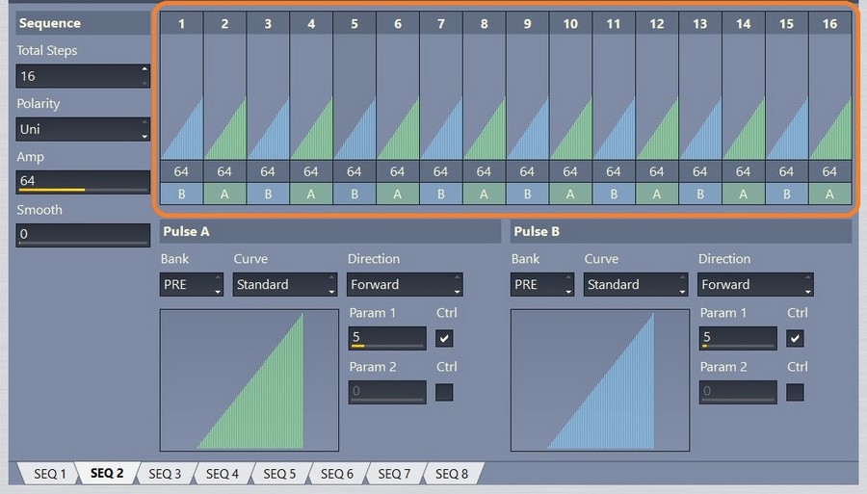
Task: Uncheck Pulse B Param 1 Ctrl checkbox
Action: [795, 338]
